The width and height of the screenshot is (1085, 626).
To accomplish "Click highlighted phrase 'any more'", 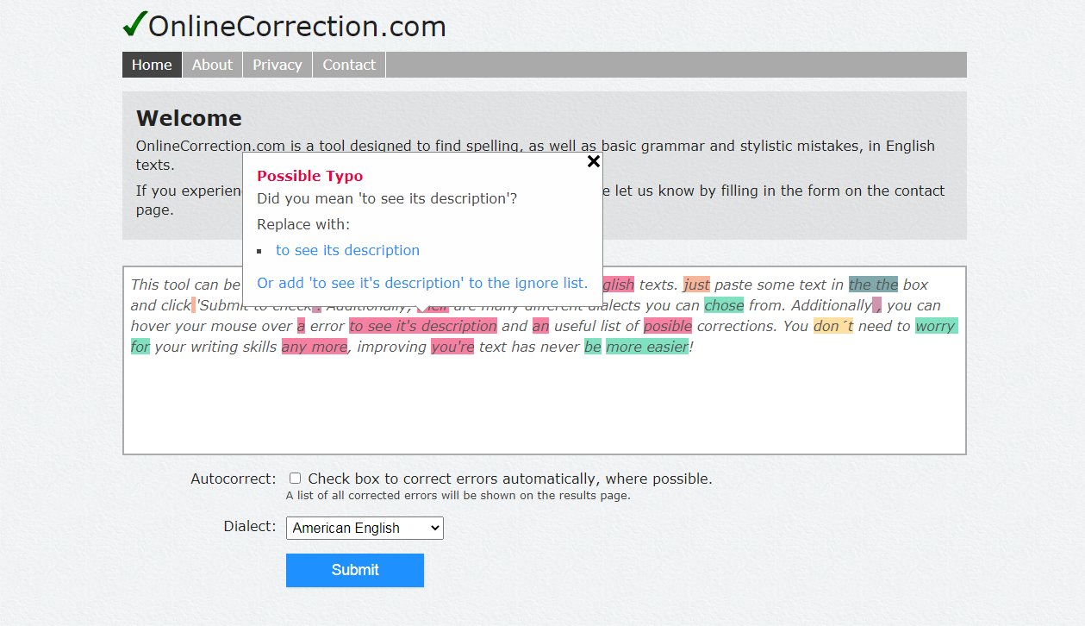I will pyautogui.click(x=315, y=347).
